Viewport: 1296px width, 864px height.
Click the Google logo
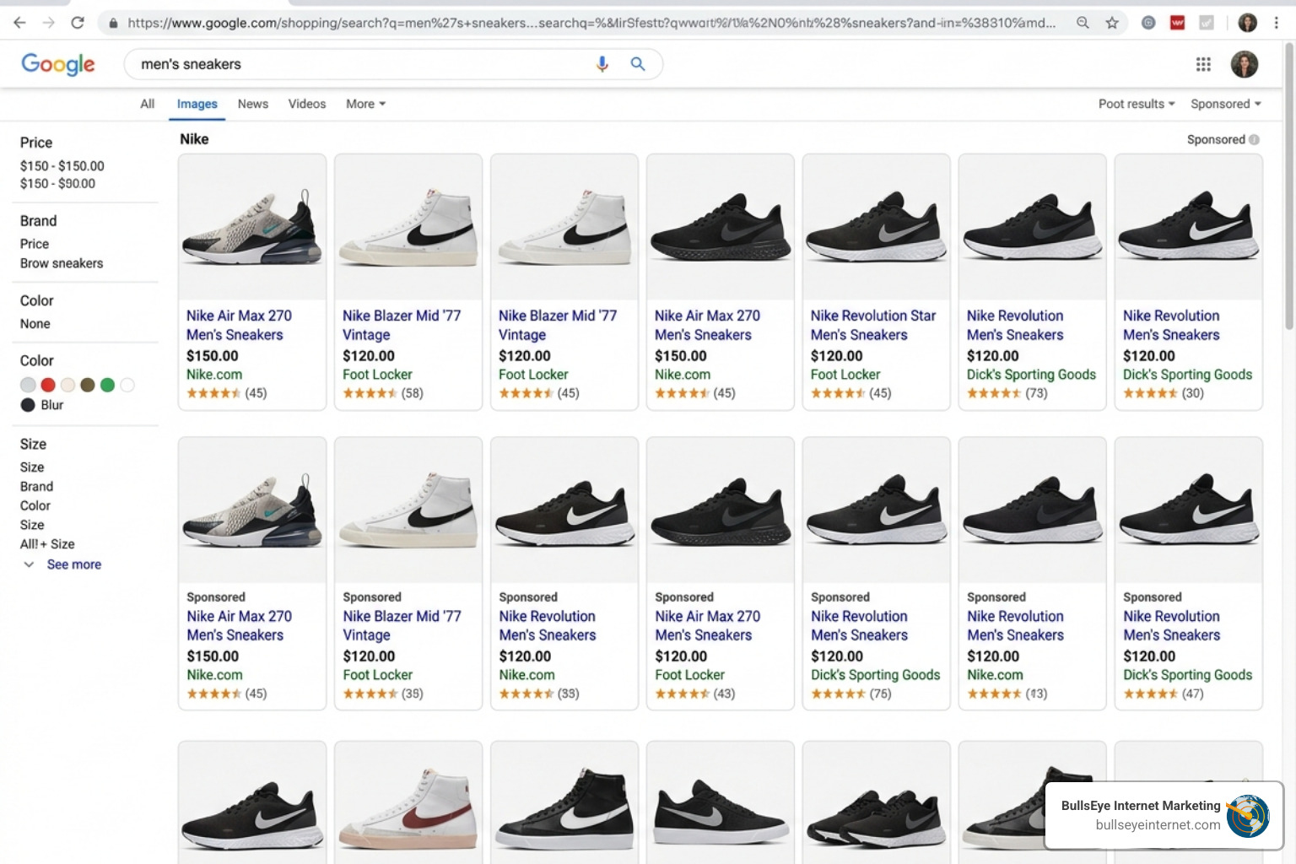[58, 64]
